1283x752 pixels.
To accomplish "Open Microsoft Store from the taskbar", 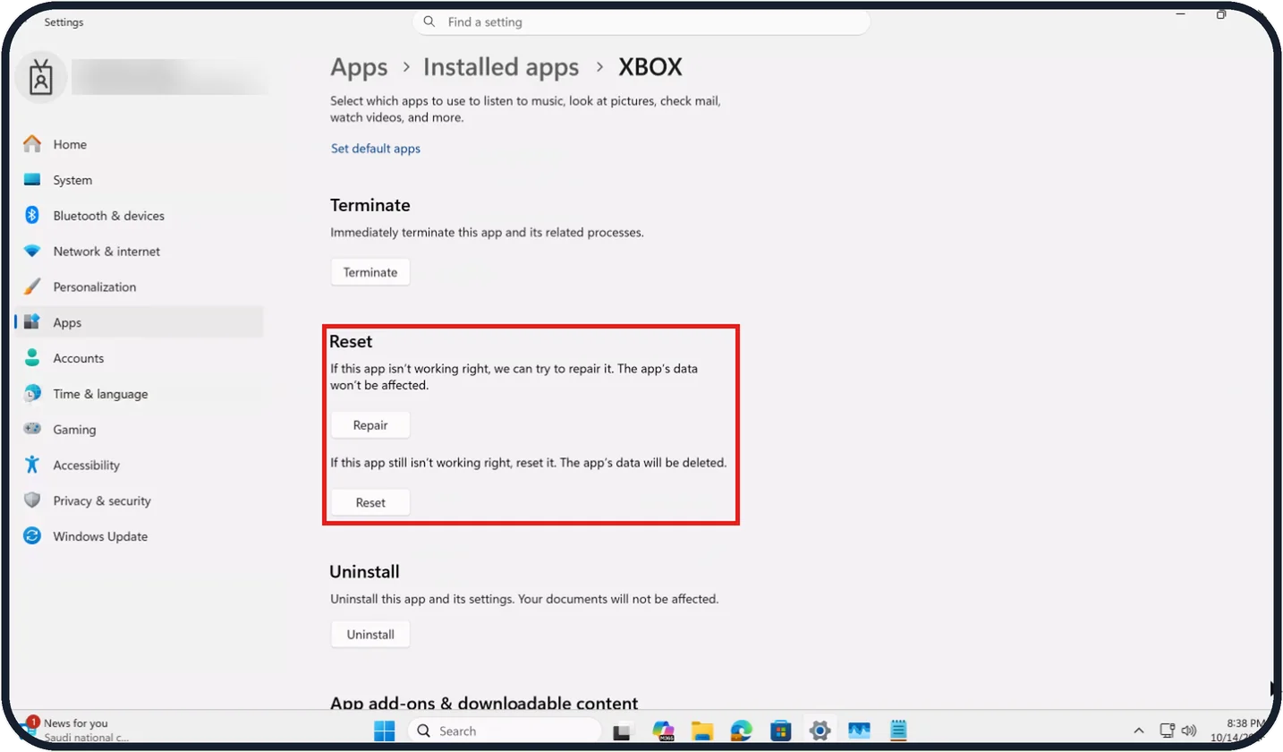I will [x=781, y=731].
